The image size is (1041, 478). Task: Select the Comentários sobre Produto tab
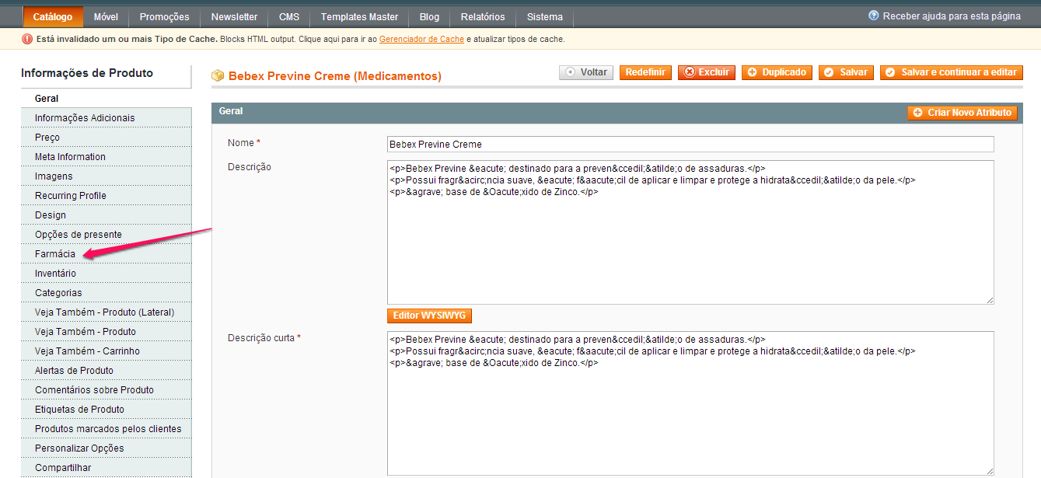pyautogui.click(x=106, y=390)
